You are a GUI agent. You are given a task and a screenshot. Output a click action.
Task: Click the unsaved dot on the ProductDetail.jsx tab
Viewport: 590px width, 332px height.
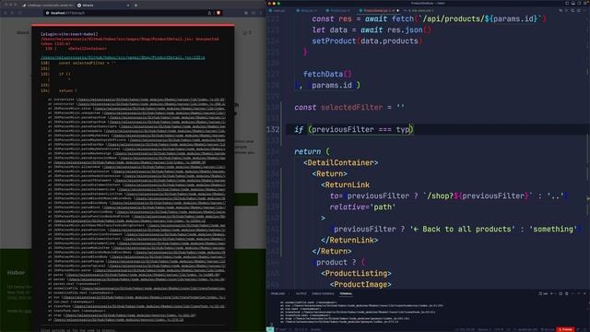pos(397,10)
